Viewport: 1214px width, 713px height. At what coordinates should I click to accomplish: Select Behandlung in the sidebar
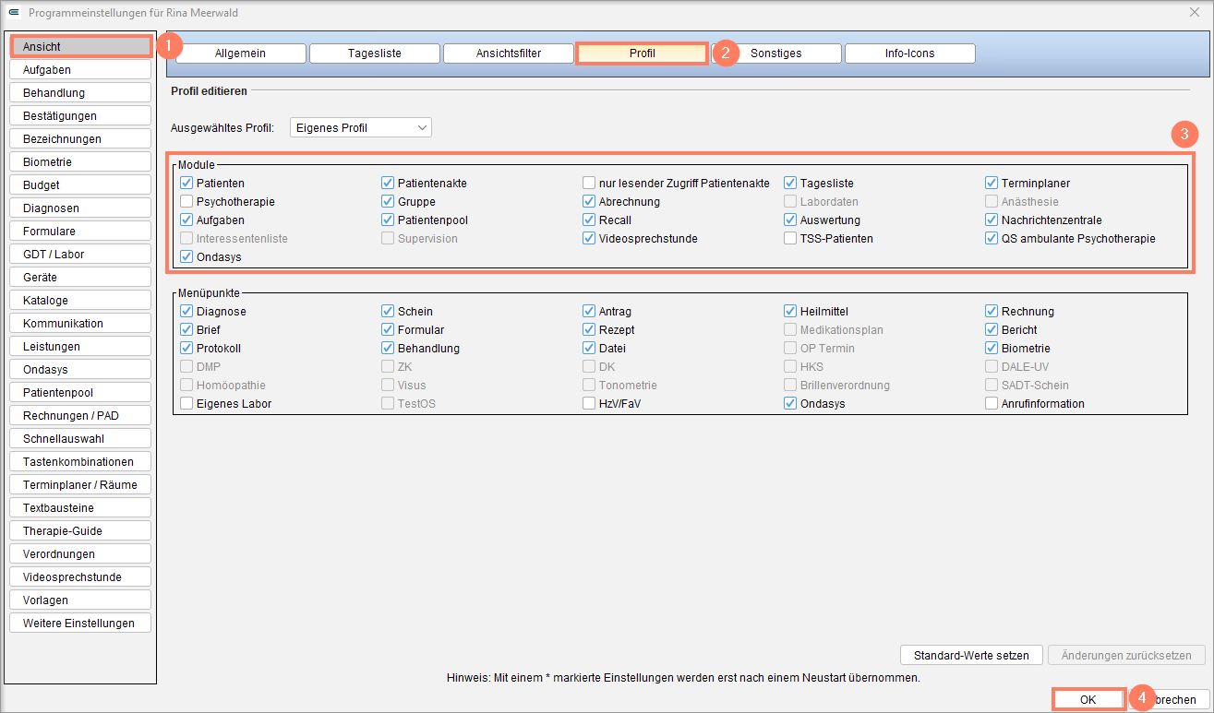tap(80, 93)
